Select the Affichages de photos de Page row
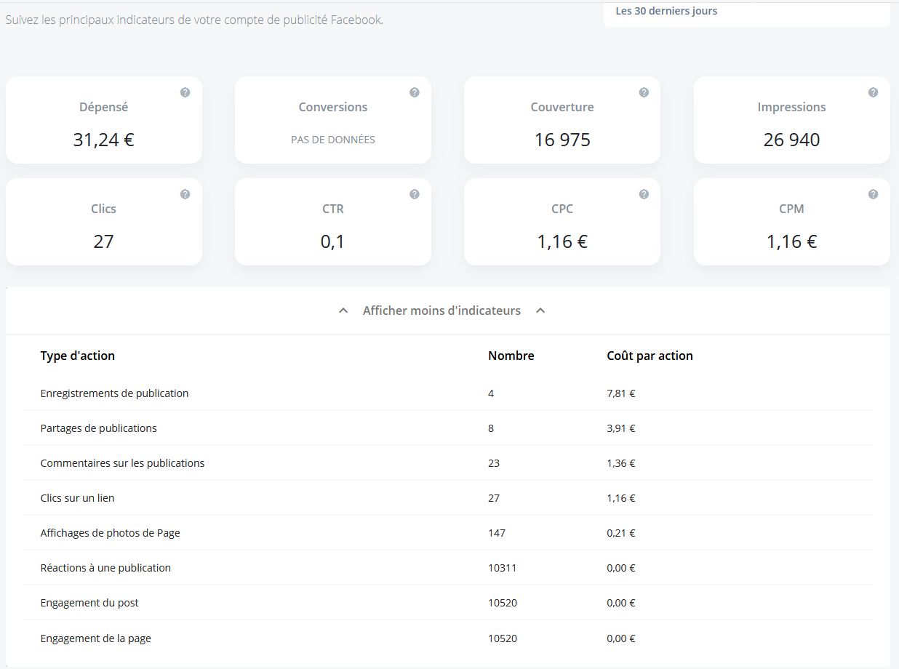Image resolution: width=899 pixels, height=669 pixels. 448,533
